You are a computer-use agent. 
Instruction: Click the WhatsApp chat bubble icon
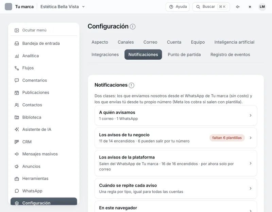pos(17,191)
